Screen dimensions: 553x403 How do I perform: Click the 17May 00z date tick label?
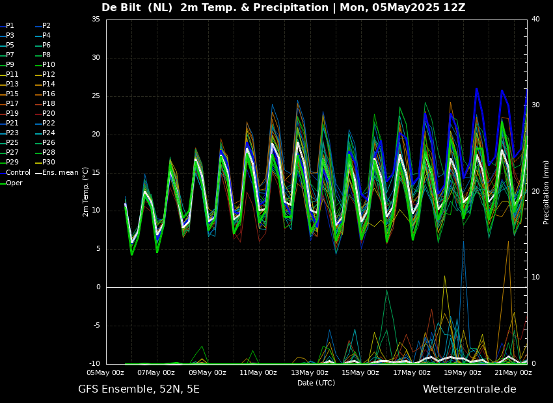pyautogui.click(x=412, y=373)
